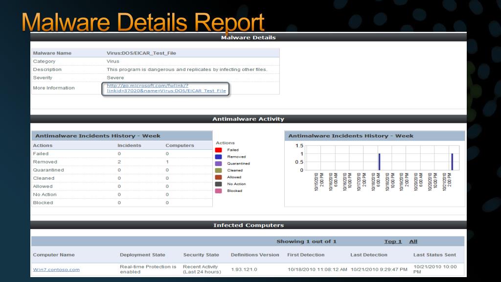Click the No Action row label in table
This screenshot has height=282, width=501.
45,194
